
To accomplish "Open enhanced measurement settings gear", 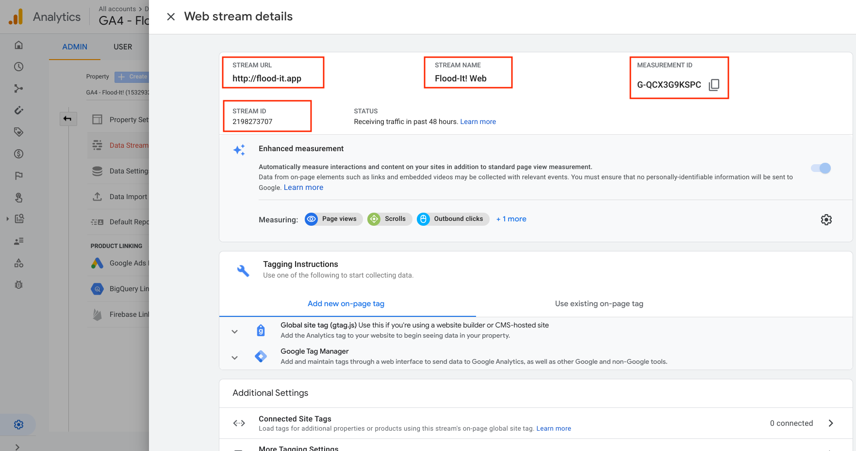I will [826, 219].
